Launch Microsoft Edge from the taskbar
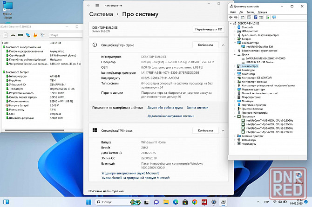This screenshot has height=207, width=312. coord(175,202)
